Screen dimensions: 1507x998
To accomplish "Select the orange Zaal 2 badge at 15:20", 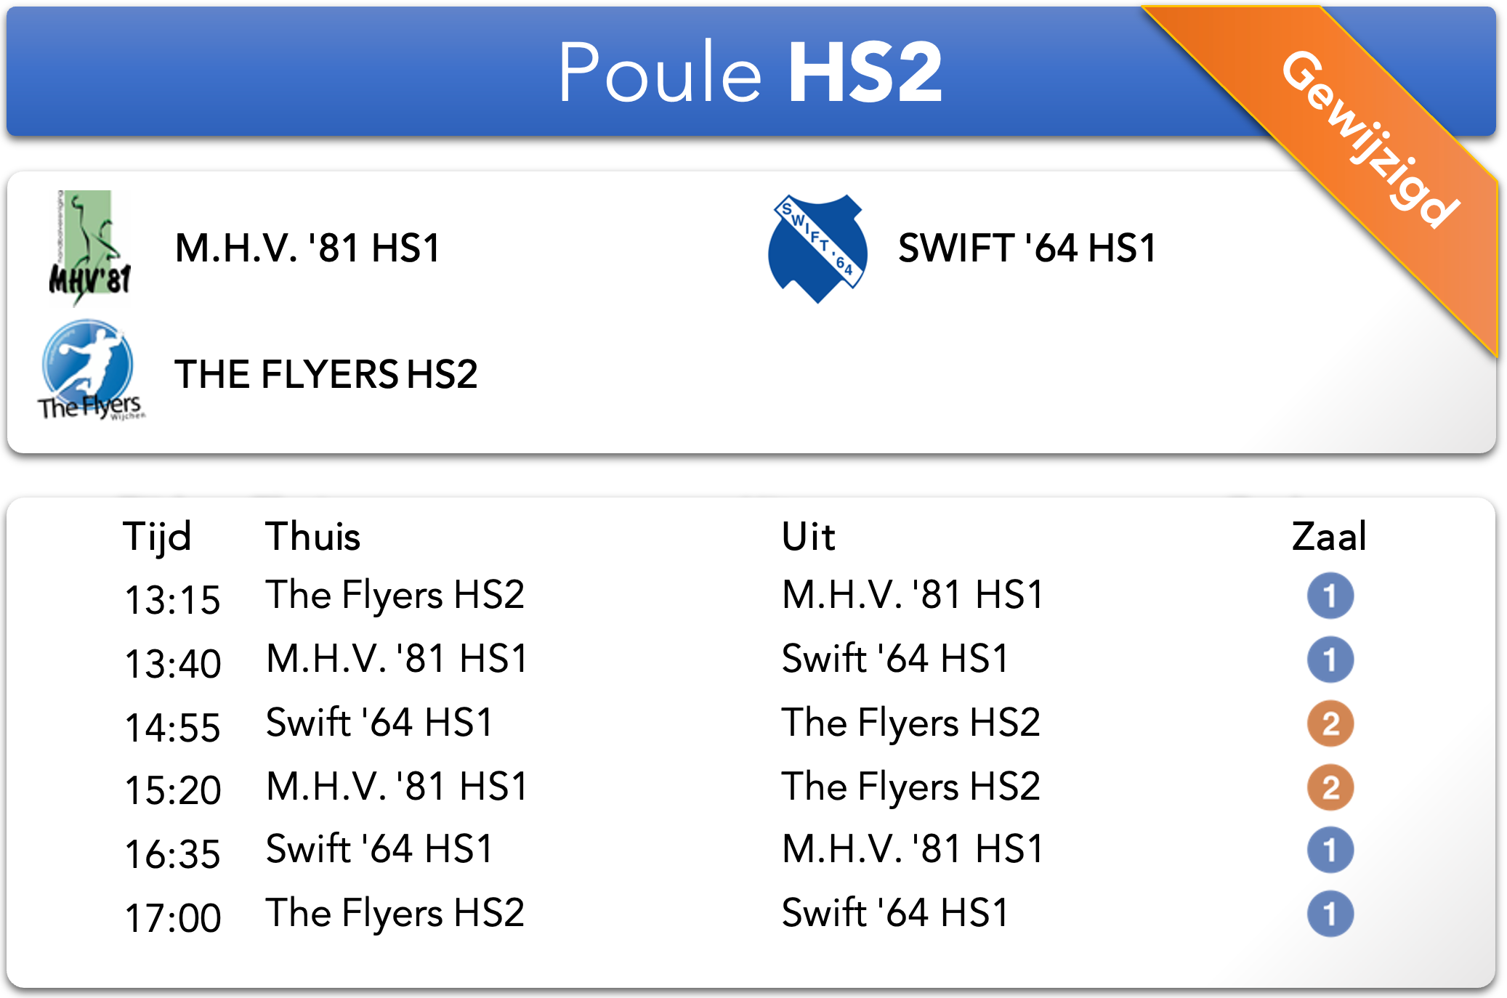I will (1330, 787).
